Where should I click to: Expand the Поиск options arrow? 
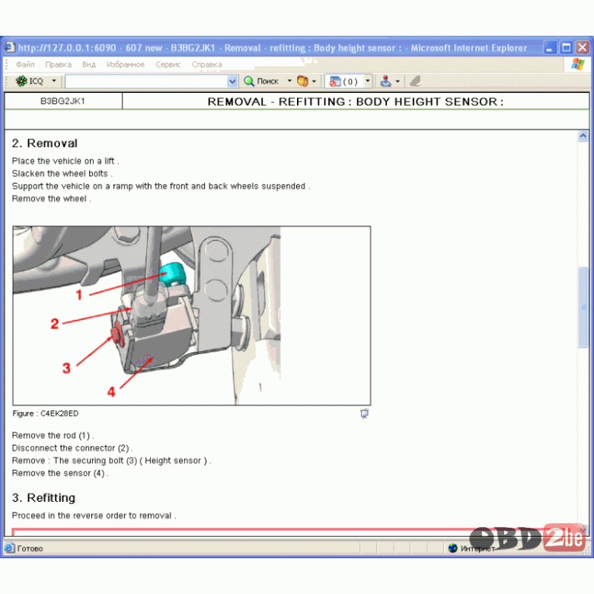pyautogui.click(x=289, y=81)
